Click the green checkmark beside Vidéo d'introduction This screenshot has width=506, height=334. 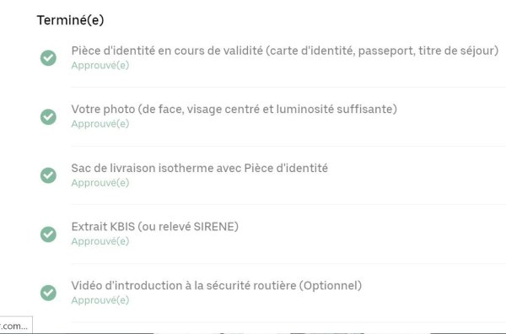(x=48, y=293)
